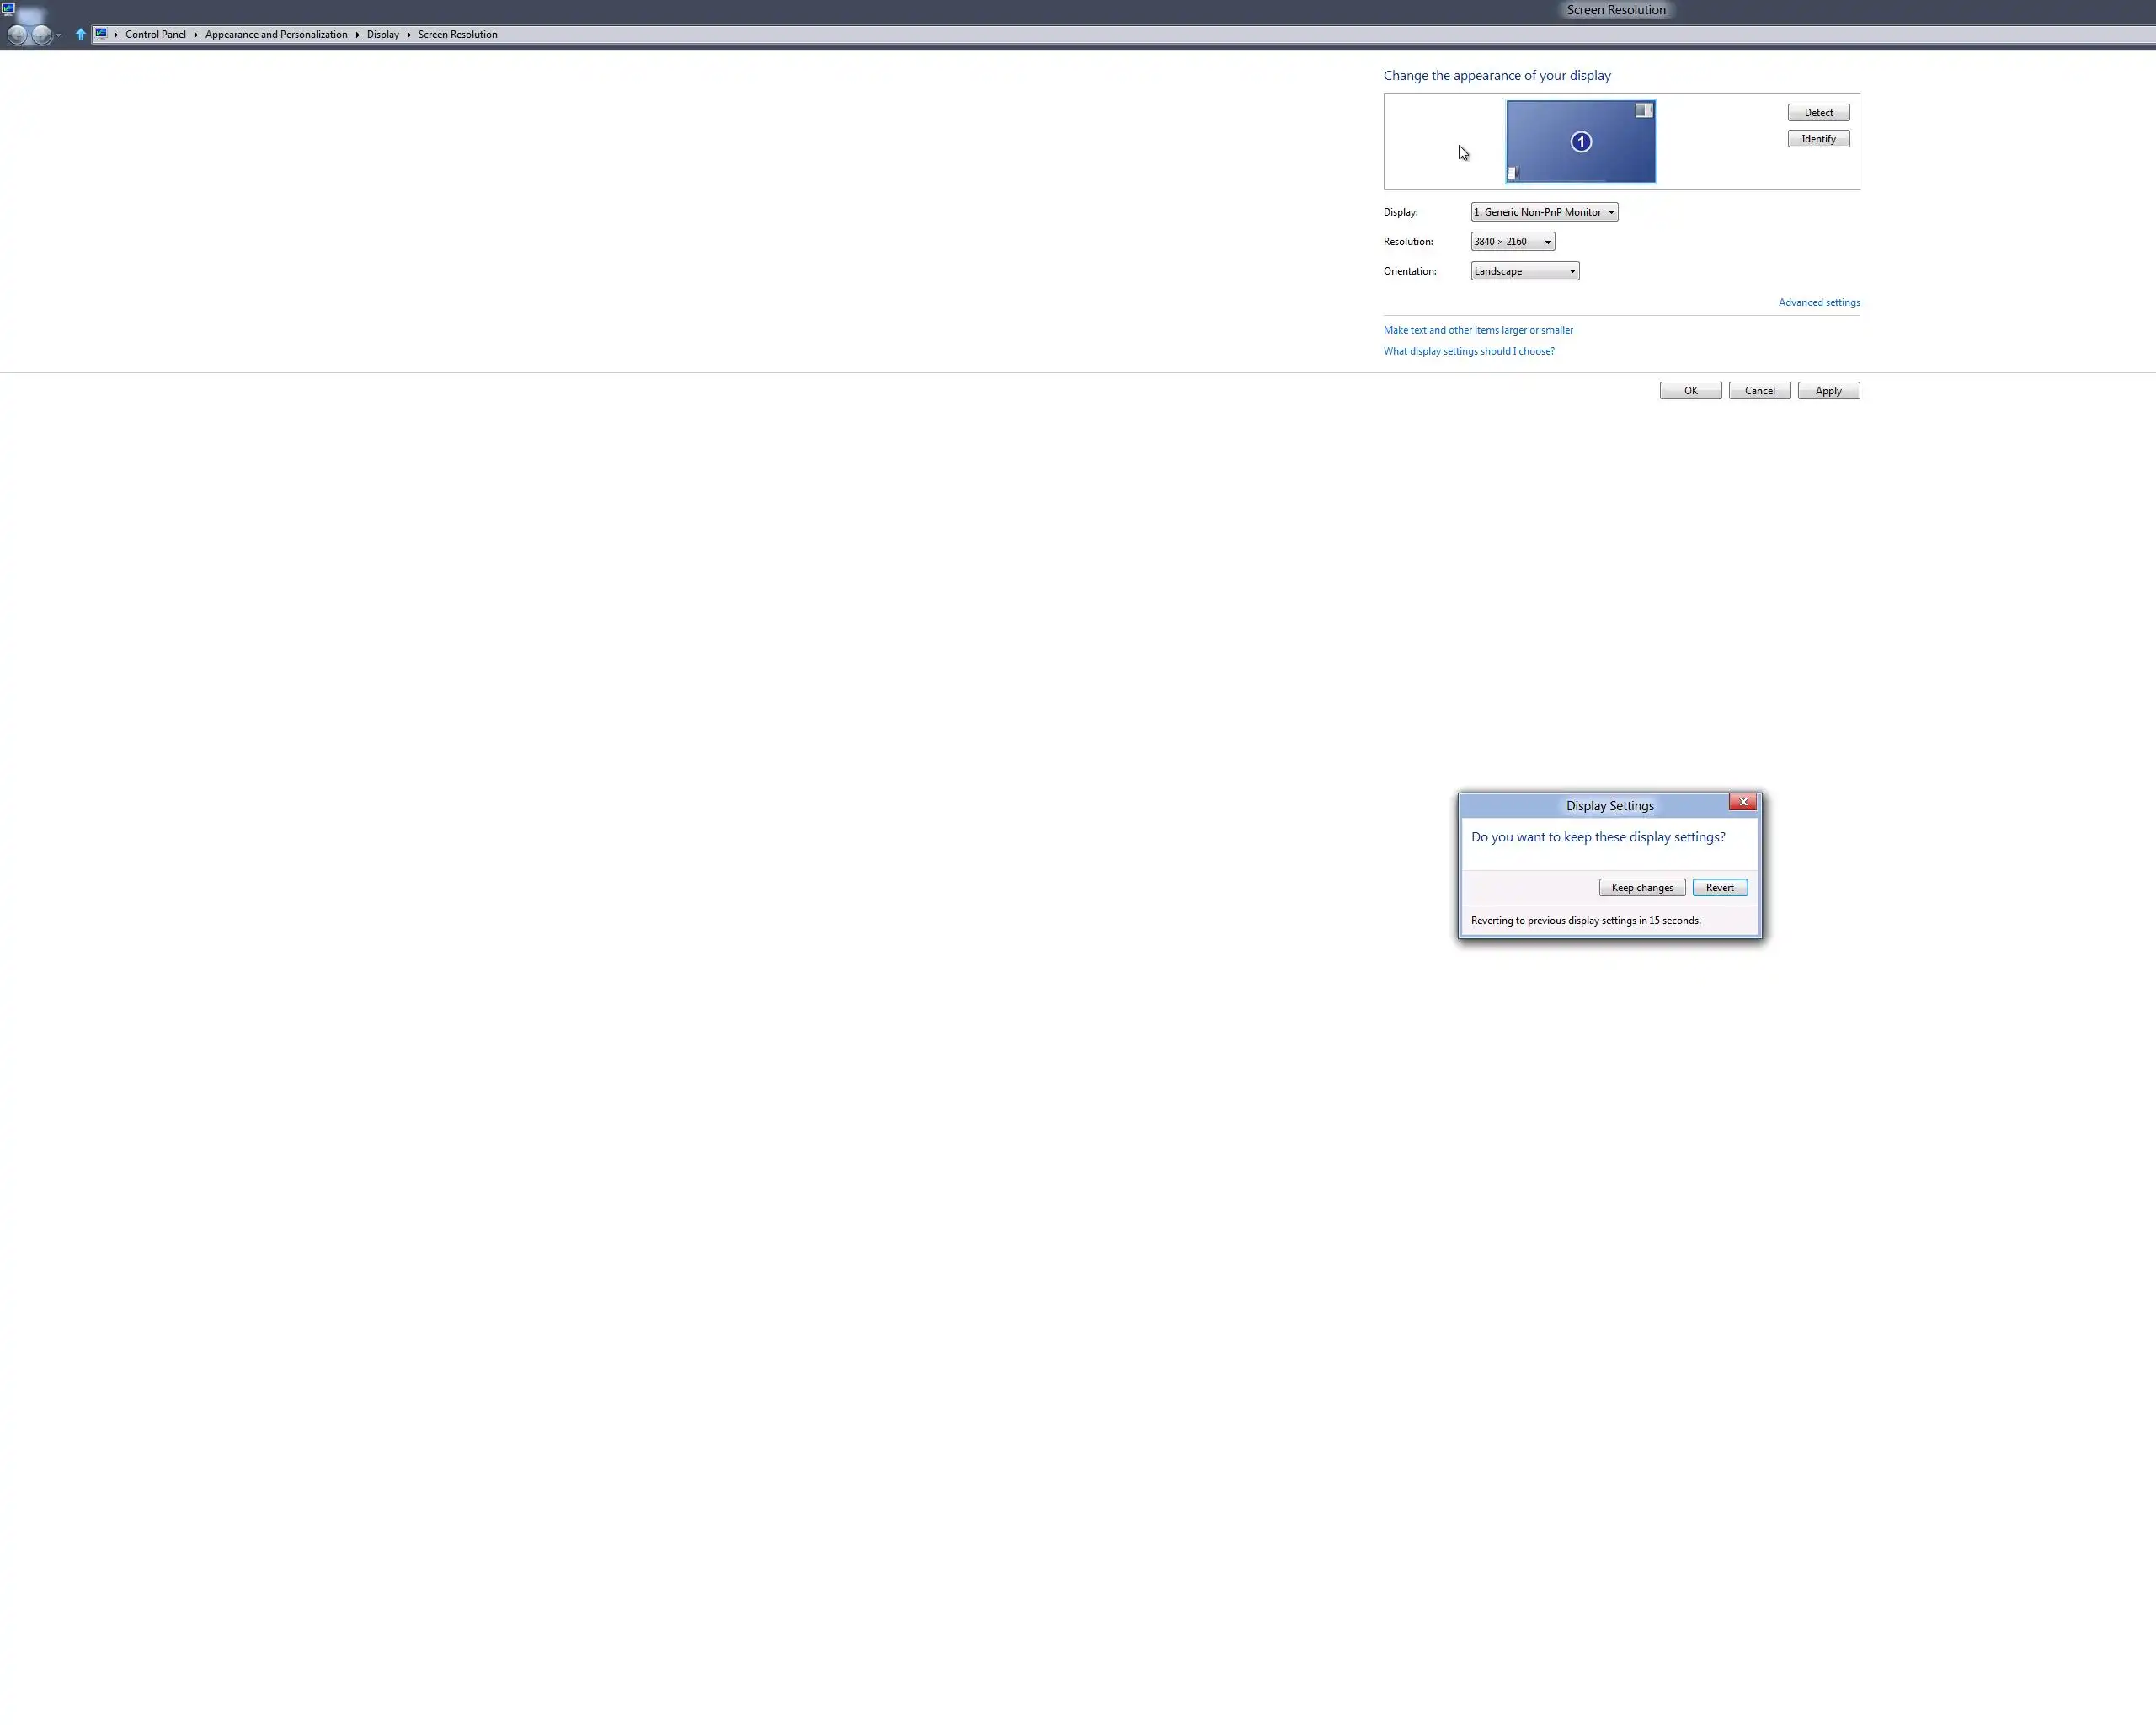Click the Control Panel icon in address bar

coord(101,34)
